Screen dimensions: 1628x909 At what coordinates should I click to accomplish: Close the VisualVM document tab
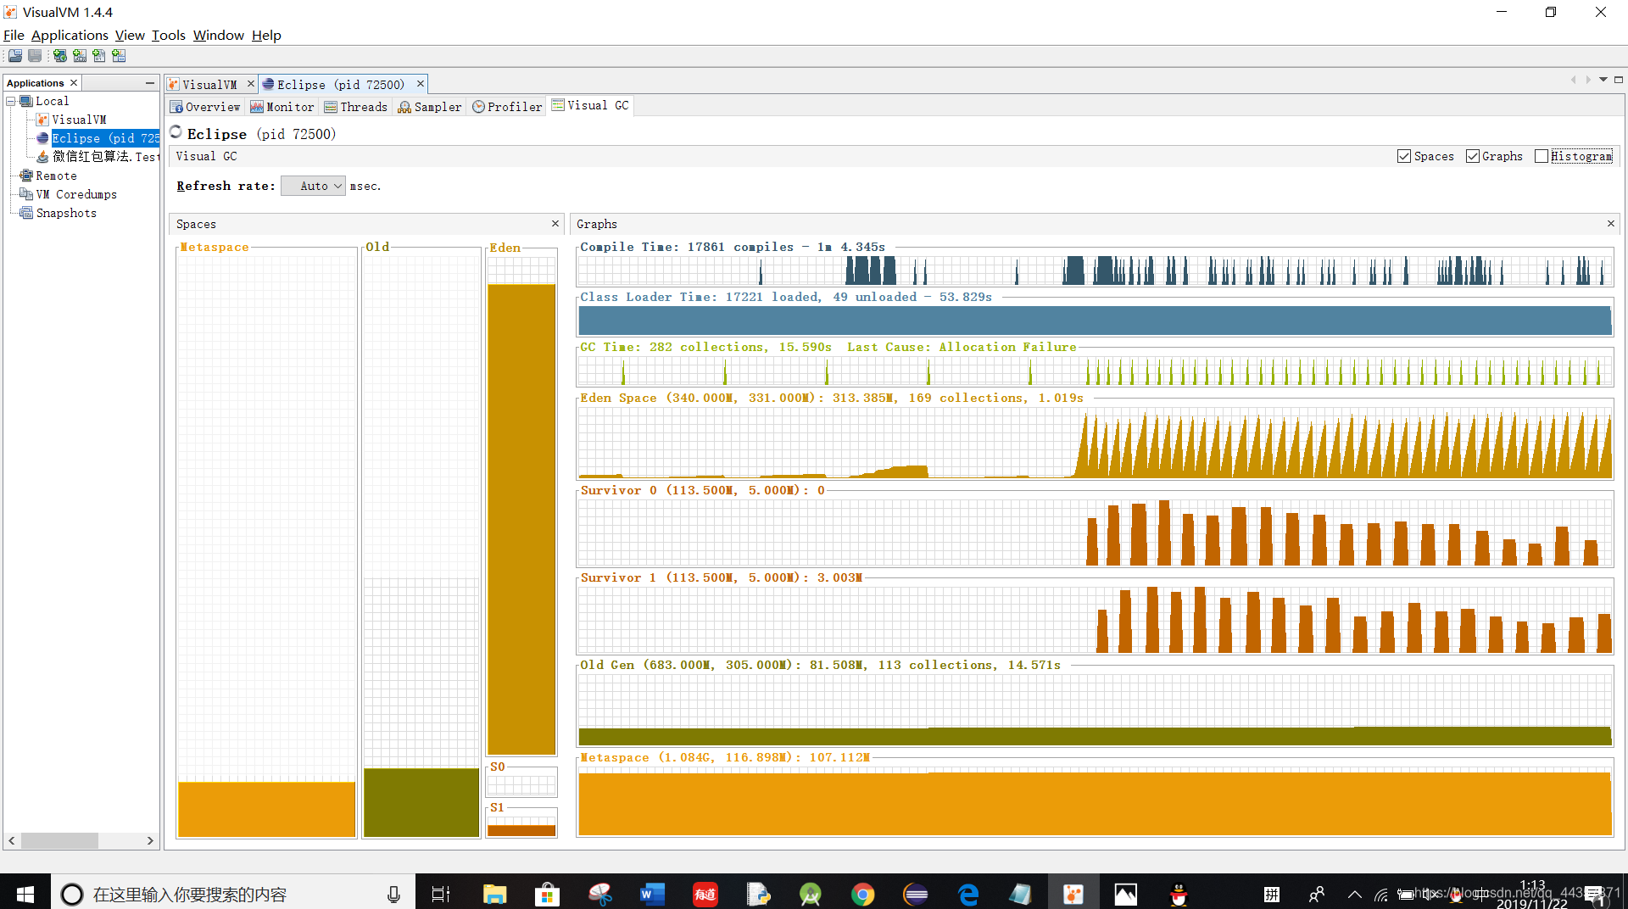[251, 83]
